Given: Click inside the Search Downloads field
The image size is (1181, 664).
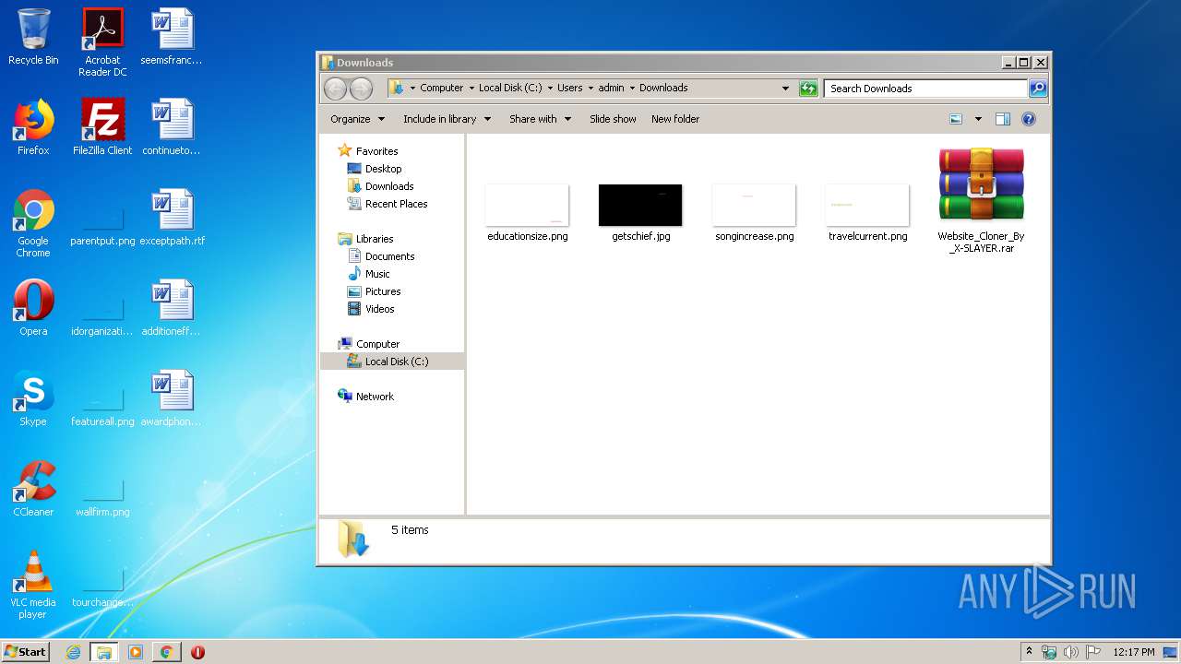Looking at the screenshot, I should (925, 89).
